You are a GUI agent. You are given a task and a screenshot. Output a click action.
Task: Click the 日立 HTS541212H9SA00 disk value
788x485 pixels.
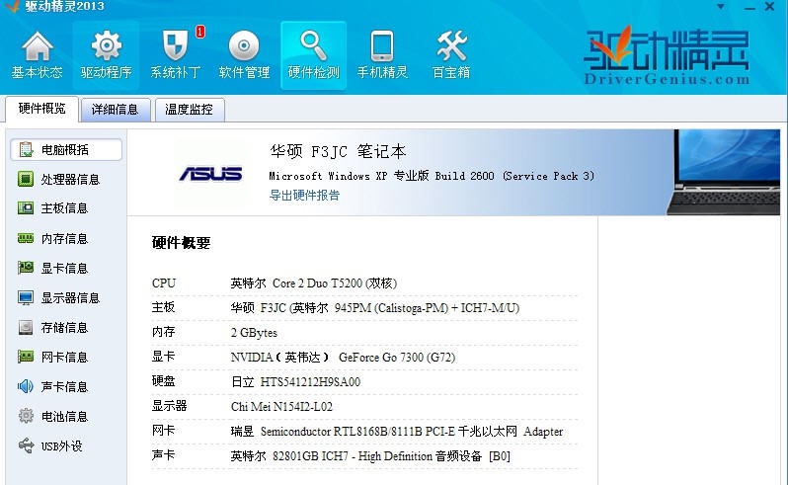(295, 382)
